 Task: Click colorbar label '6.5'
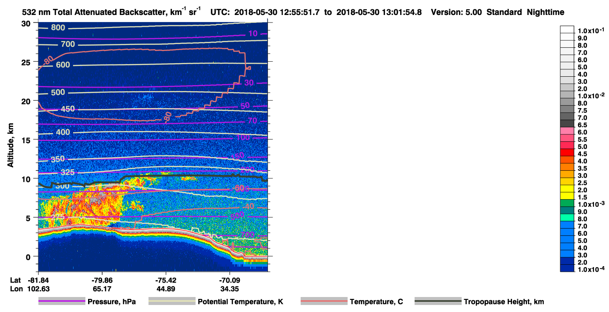coord(583,125)
